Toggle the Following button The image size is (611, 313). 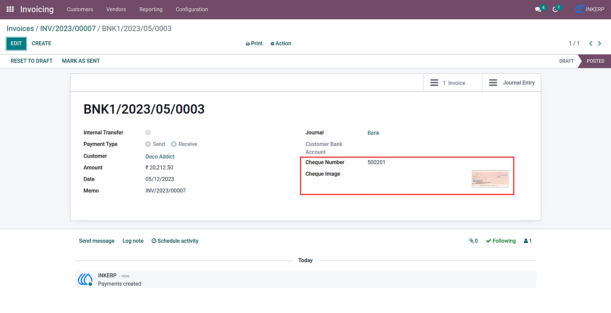tap(501, 241)
